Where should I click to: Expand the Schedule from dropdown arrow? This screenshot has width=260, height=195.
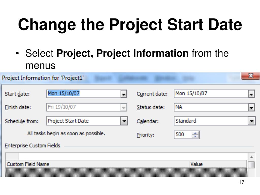pos(124,121)
